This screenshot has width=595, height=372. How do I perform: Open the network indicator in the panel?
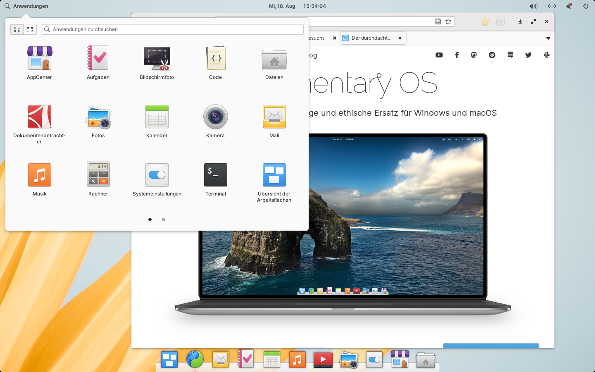[552, 6]
